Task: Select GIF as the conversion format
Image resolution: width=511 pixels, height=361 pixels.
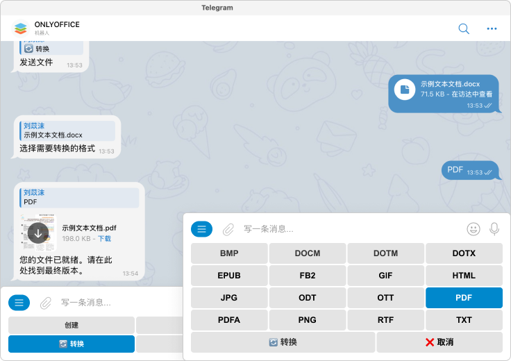Action: (385, 276)
